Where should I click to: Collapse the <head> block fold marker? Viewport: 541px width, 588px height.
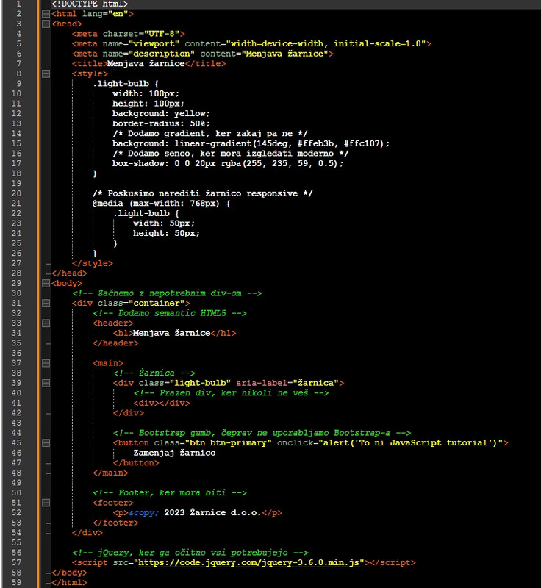pyautogui.click(x=46, y=24)
